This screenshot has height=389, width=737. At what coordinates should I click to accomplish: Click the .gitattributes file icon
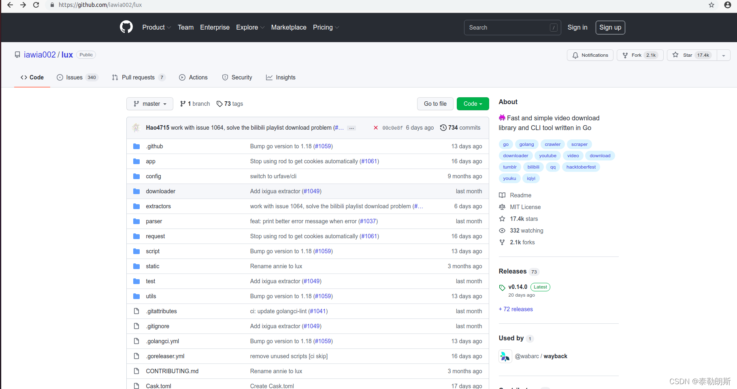click(x=136, y=311)
